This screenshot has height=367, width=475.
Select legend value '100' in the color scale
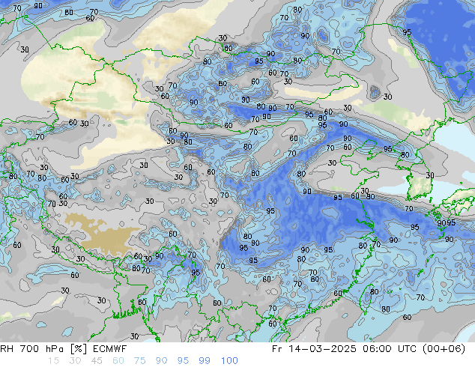[229, 361]
